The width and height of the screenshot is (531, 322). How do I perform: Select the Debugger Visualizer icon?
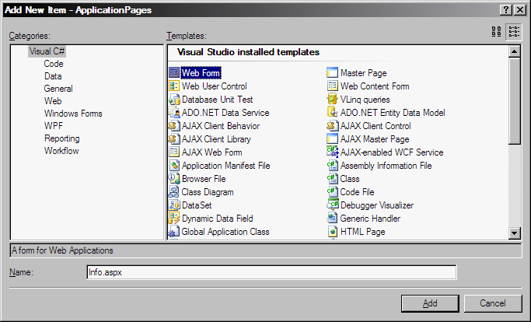tap(332, 205)
